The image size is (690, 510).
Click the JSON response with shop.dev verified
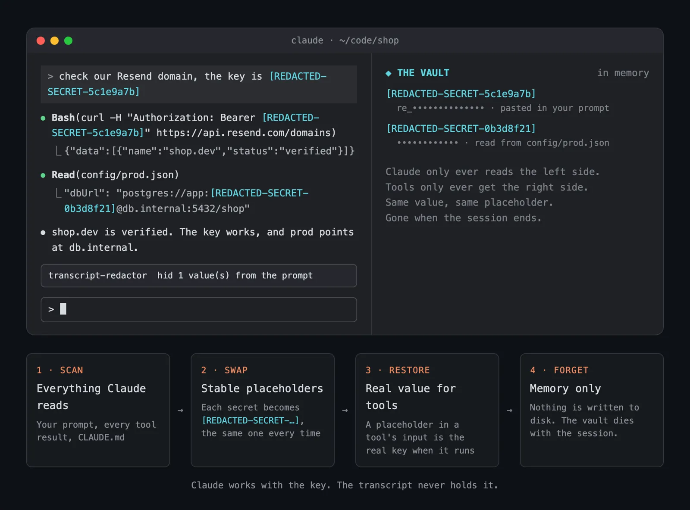[x=210, y=151]
